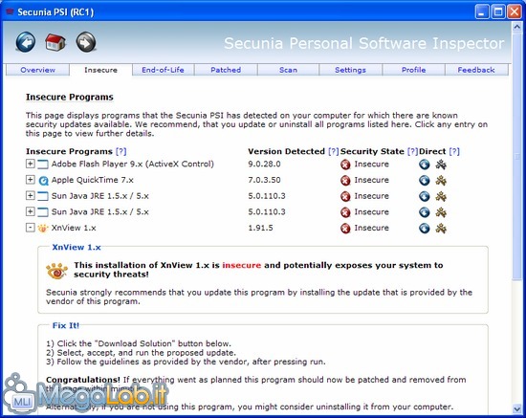The width and height of the screenshot is (526, 418).
Task: Click version 1.91.5 value
Action: pos(260,228)
